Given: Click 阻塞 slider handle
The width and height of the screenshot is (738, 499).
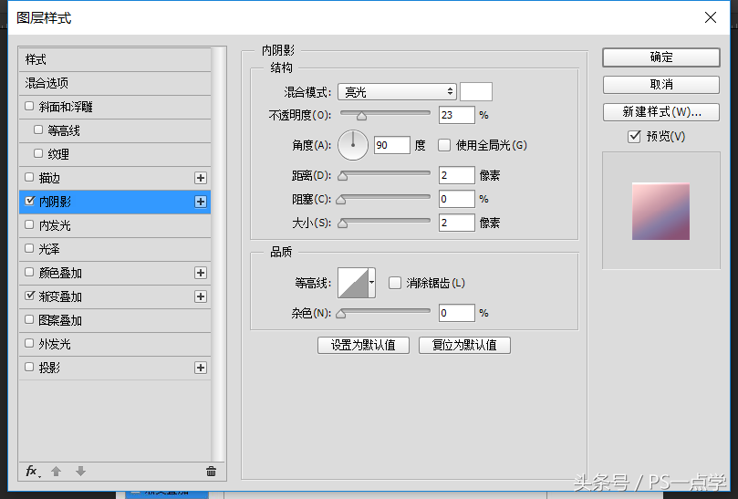Looking at the screenshot, I should (x=341, y=200).
